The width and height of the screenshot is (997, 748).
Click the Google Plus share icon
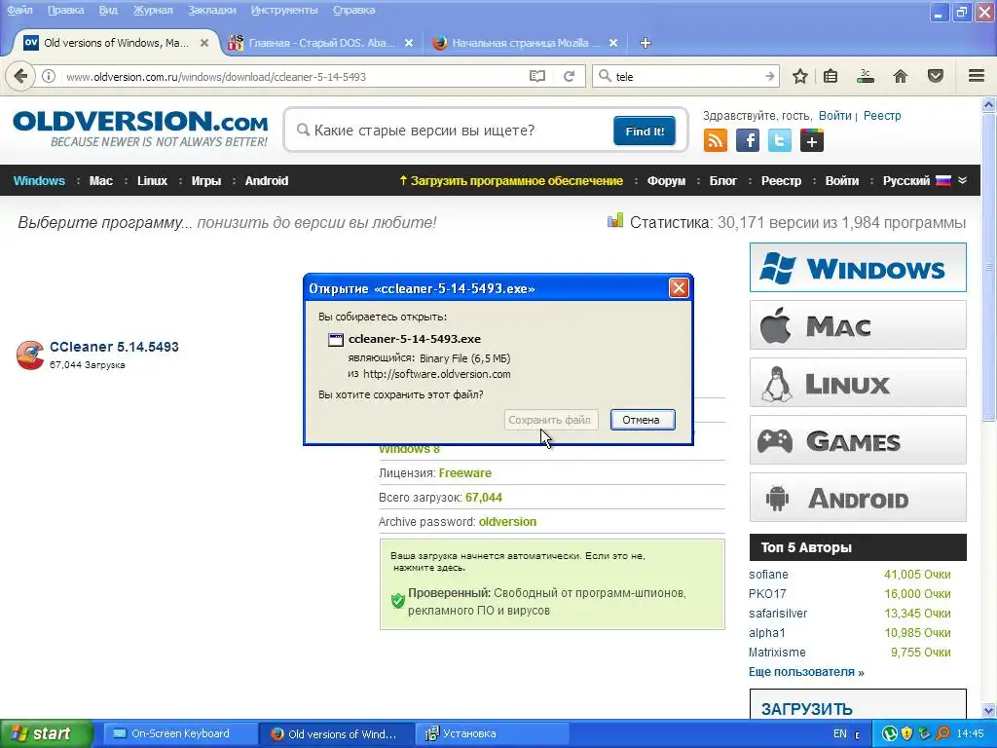pyautogui.click(x=812, y=140)
